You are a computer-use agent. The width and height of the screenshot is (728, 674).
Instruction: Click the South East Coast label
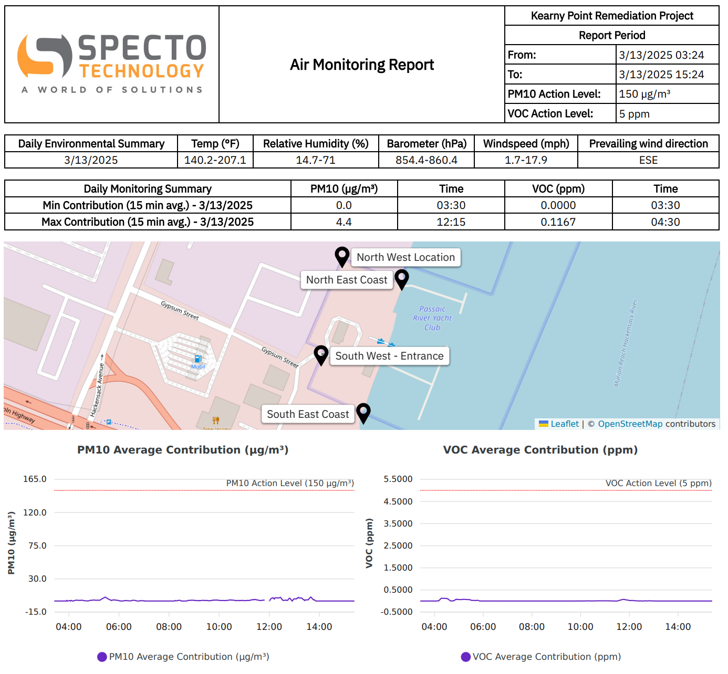(308, 414)
